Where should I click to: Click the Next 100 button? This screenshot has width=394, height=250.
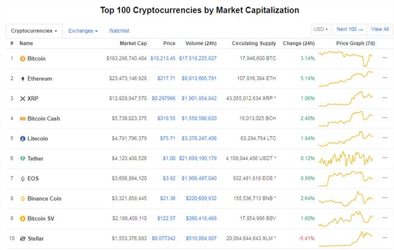point(350,29)
